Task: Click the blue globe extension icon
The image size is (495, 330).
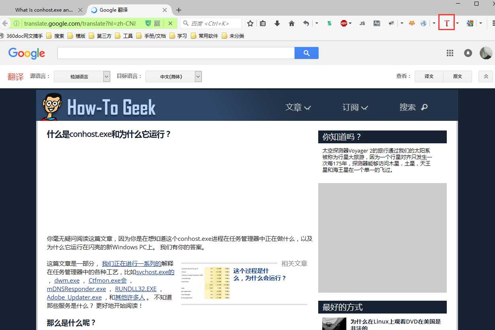Action: tap(423, 23)
